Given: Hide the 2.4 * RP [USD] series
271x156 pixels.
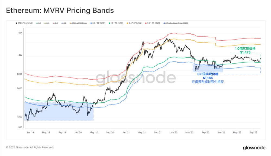Looking at the screenshot, I should [134, 23].
